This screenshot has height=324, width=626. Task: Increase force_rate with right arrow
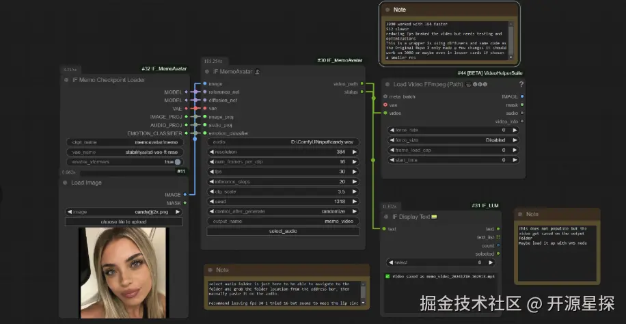pyautogui.click(x=515, y=131)
